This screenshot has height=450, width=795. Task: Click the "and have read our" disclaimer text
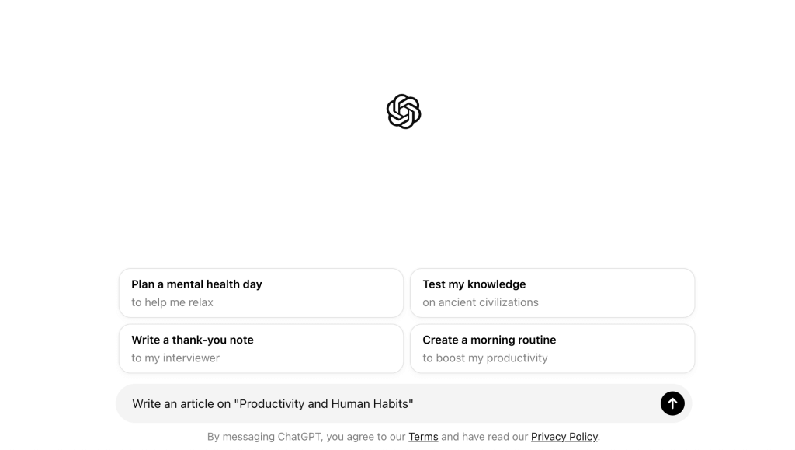pos(484,437)
